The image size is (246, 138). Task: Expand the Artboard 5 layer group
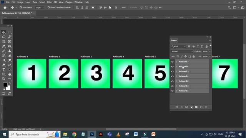176,72
